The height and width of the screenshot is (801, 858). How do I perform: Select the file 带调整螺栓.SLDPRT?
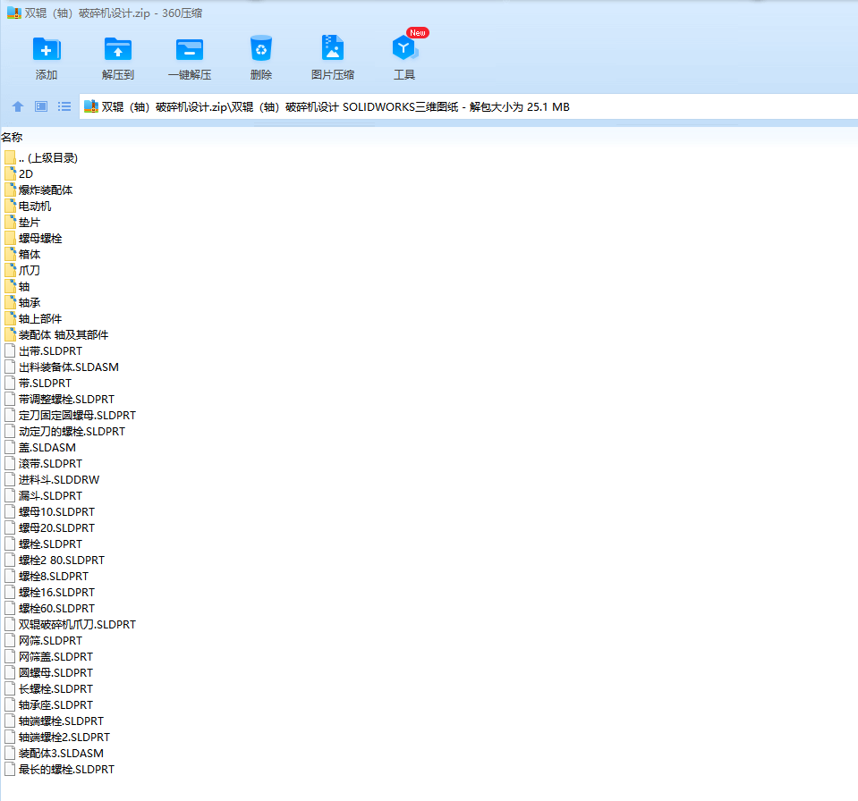(x=60, y=399)
